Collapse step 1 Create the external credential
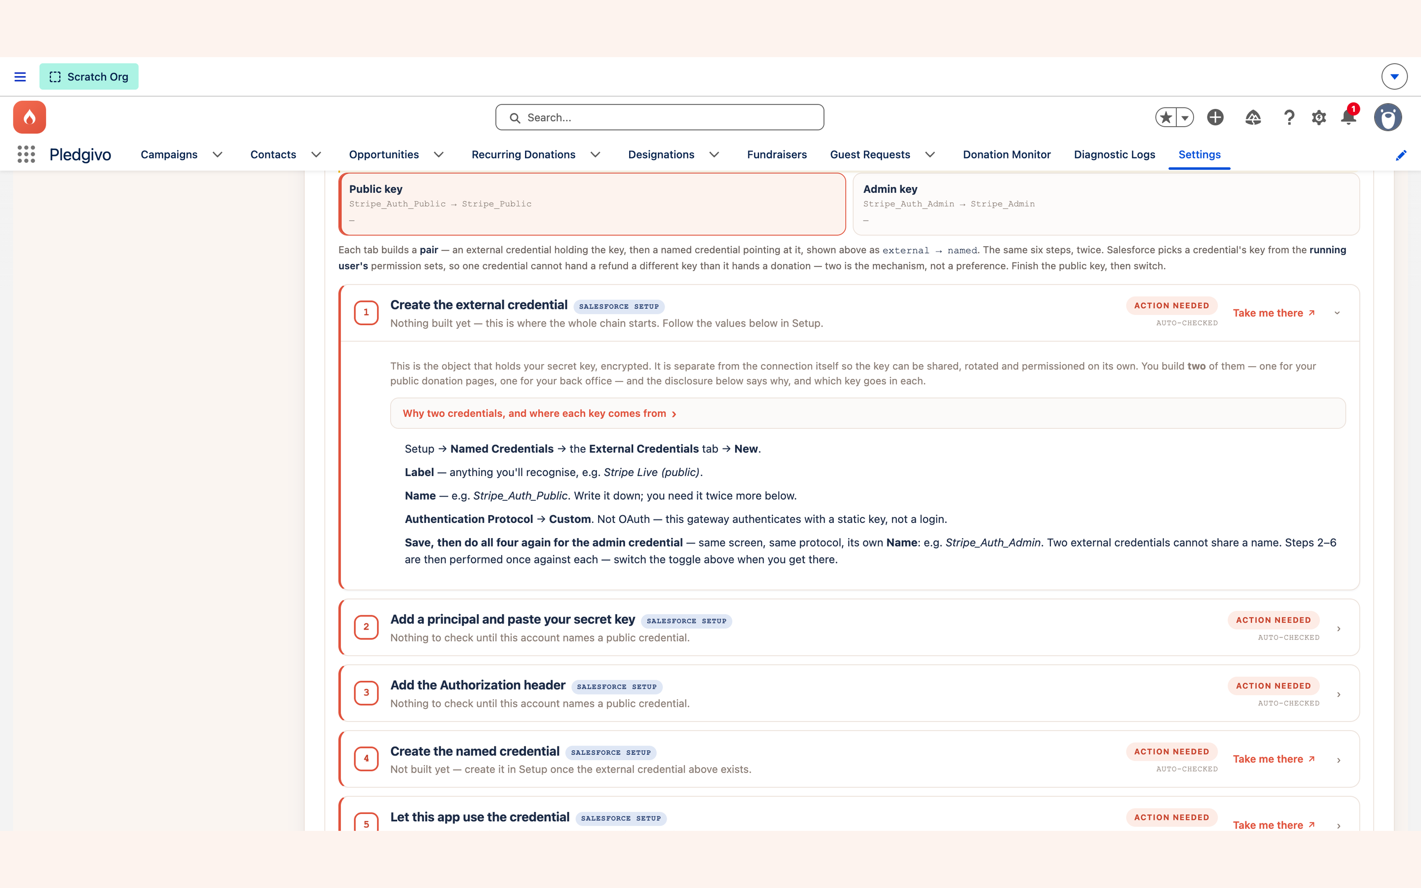Screen dimensions: 1421x888 coord(1337,313)
